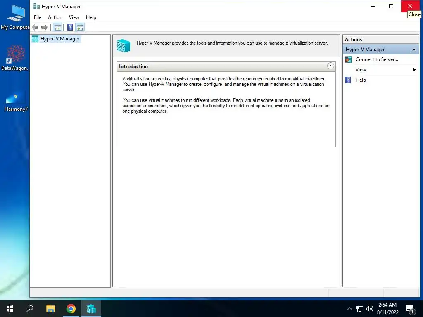Click the Forward arrow toolbar icon

point(45,27)
